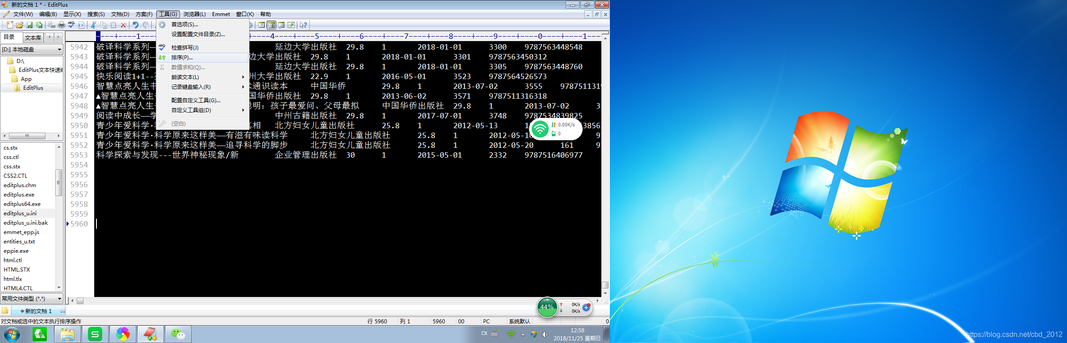Open the Windows Start button
This screenshot has width=1067, height=343.
click(12, 334)
